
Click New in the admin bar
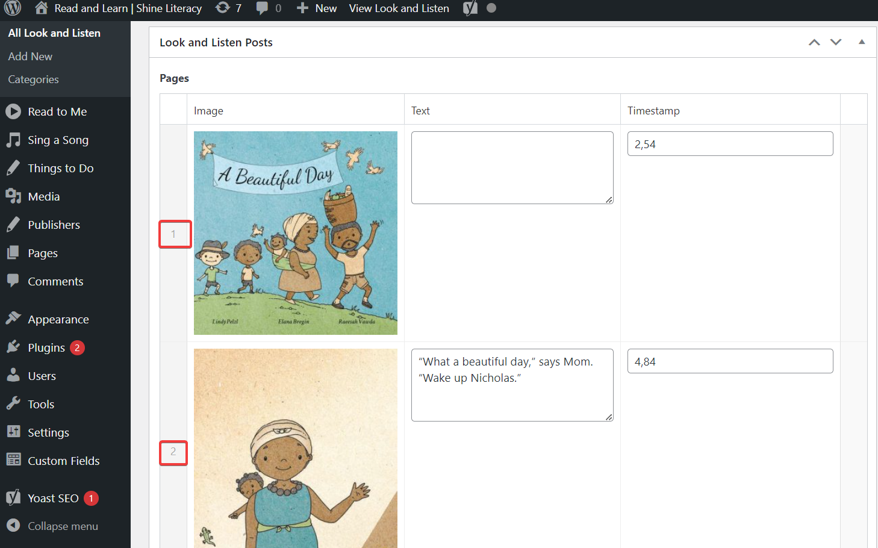(317, 8)
